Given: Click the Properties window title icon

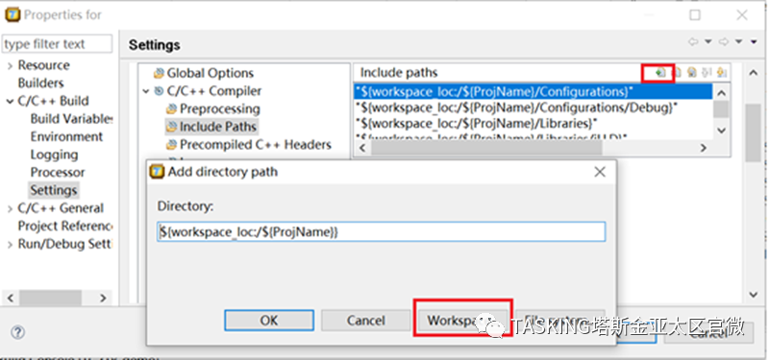Looking at the screenshot, I should 12,14.
